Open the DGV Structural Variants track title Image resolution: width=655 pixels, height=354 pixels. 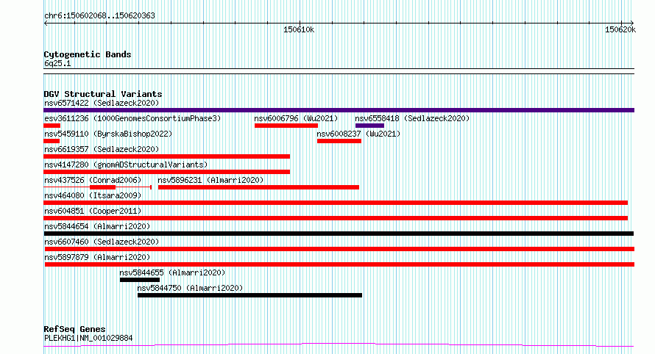[x=103, y=94]
